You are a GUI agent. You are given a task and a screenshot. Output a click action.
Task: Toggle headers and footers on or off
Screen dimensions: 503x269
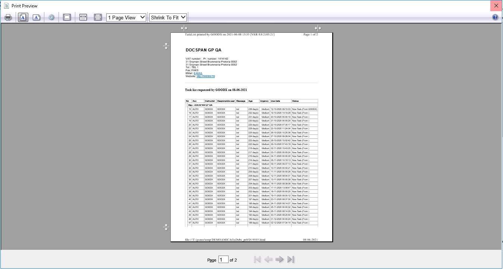tap(67, 18)
